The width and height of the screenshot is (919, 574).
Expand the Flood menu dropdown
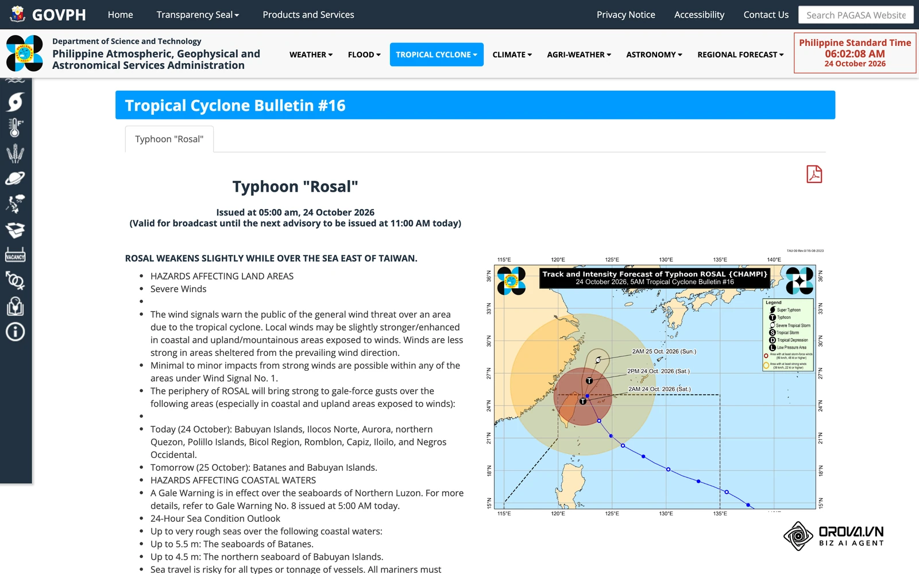[364, 55]
